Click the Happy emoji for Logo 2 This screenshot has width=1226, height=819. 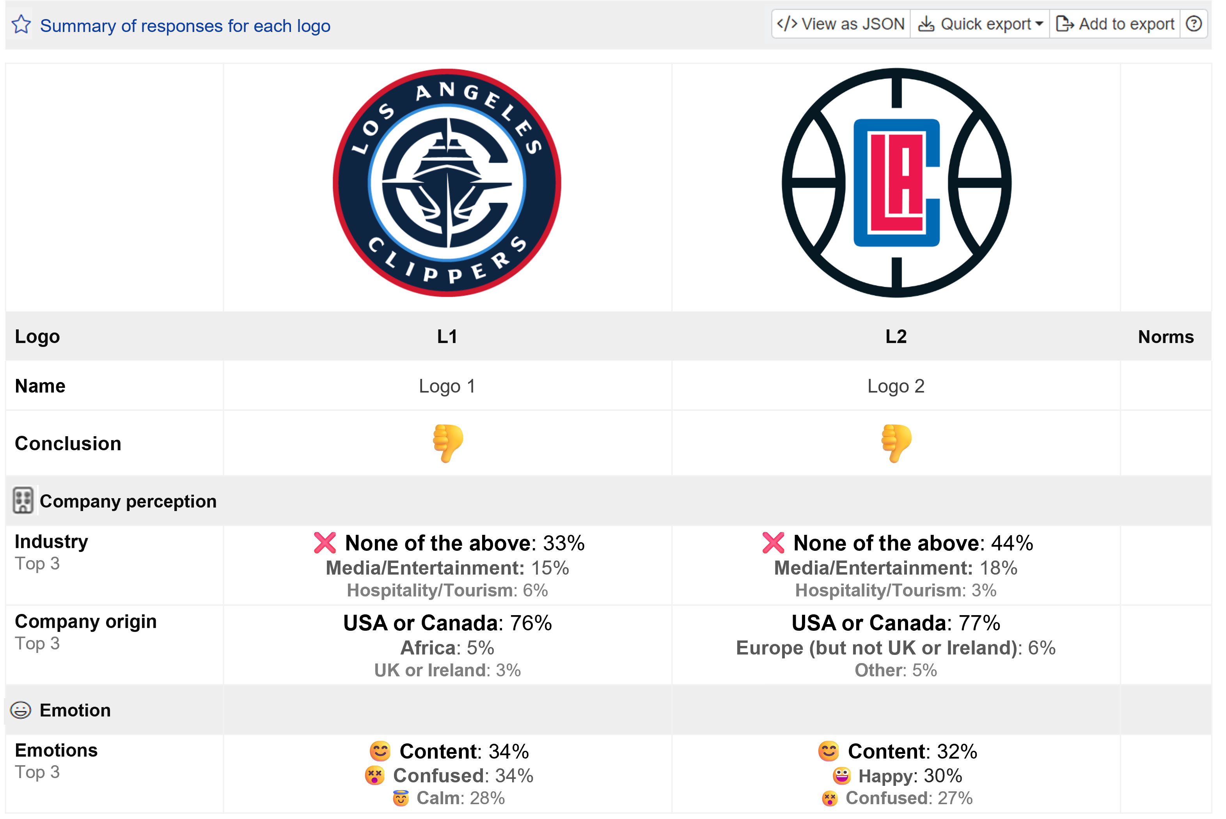click(x=841, y=776)
